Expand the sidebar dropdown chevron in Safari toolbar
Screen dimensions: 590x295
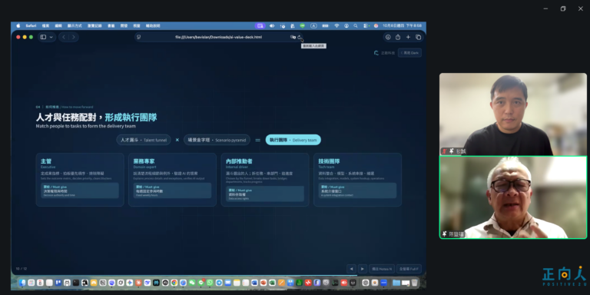coord(51,37)
